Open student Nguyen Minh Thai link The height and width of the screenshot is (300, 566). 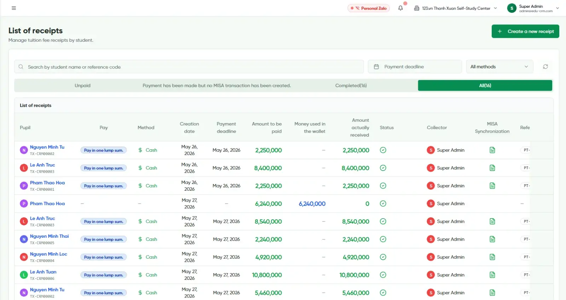click(49, 236)
